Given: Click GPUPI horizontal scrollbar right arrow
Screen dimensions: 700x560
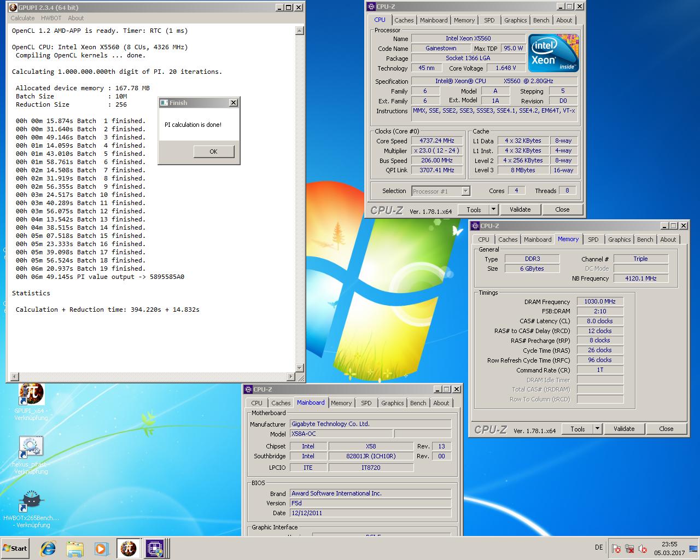Looking at the screenshot, I should tap(290, 377).
